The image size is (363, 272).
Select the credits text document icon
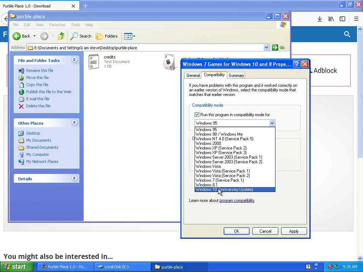click(x=94, y=62)
